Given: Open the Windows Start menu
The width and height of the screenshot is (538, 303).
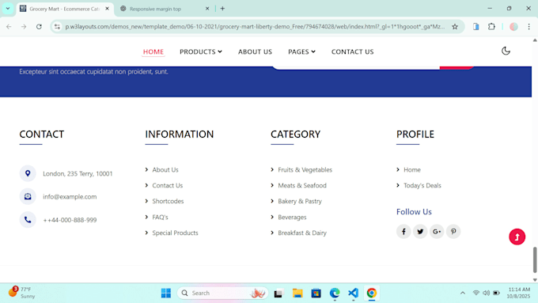Looking at the screenshot, I should coord(166,293).
